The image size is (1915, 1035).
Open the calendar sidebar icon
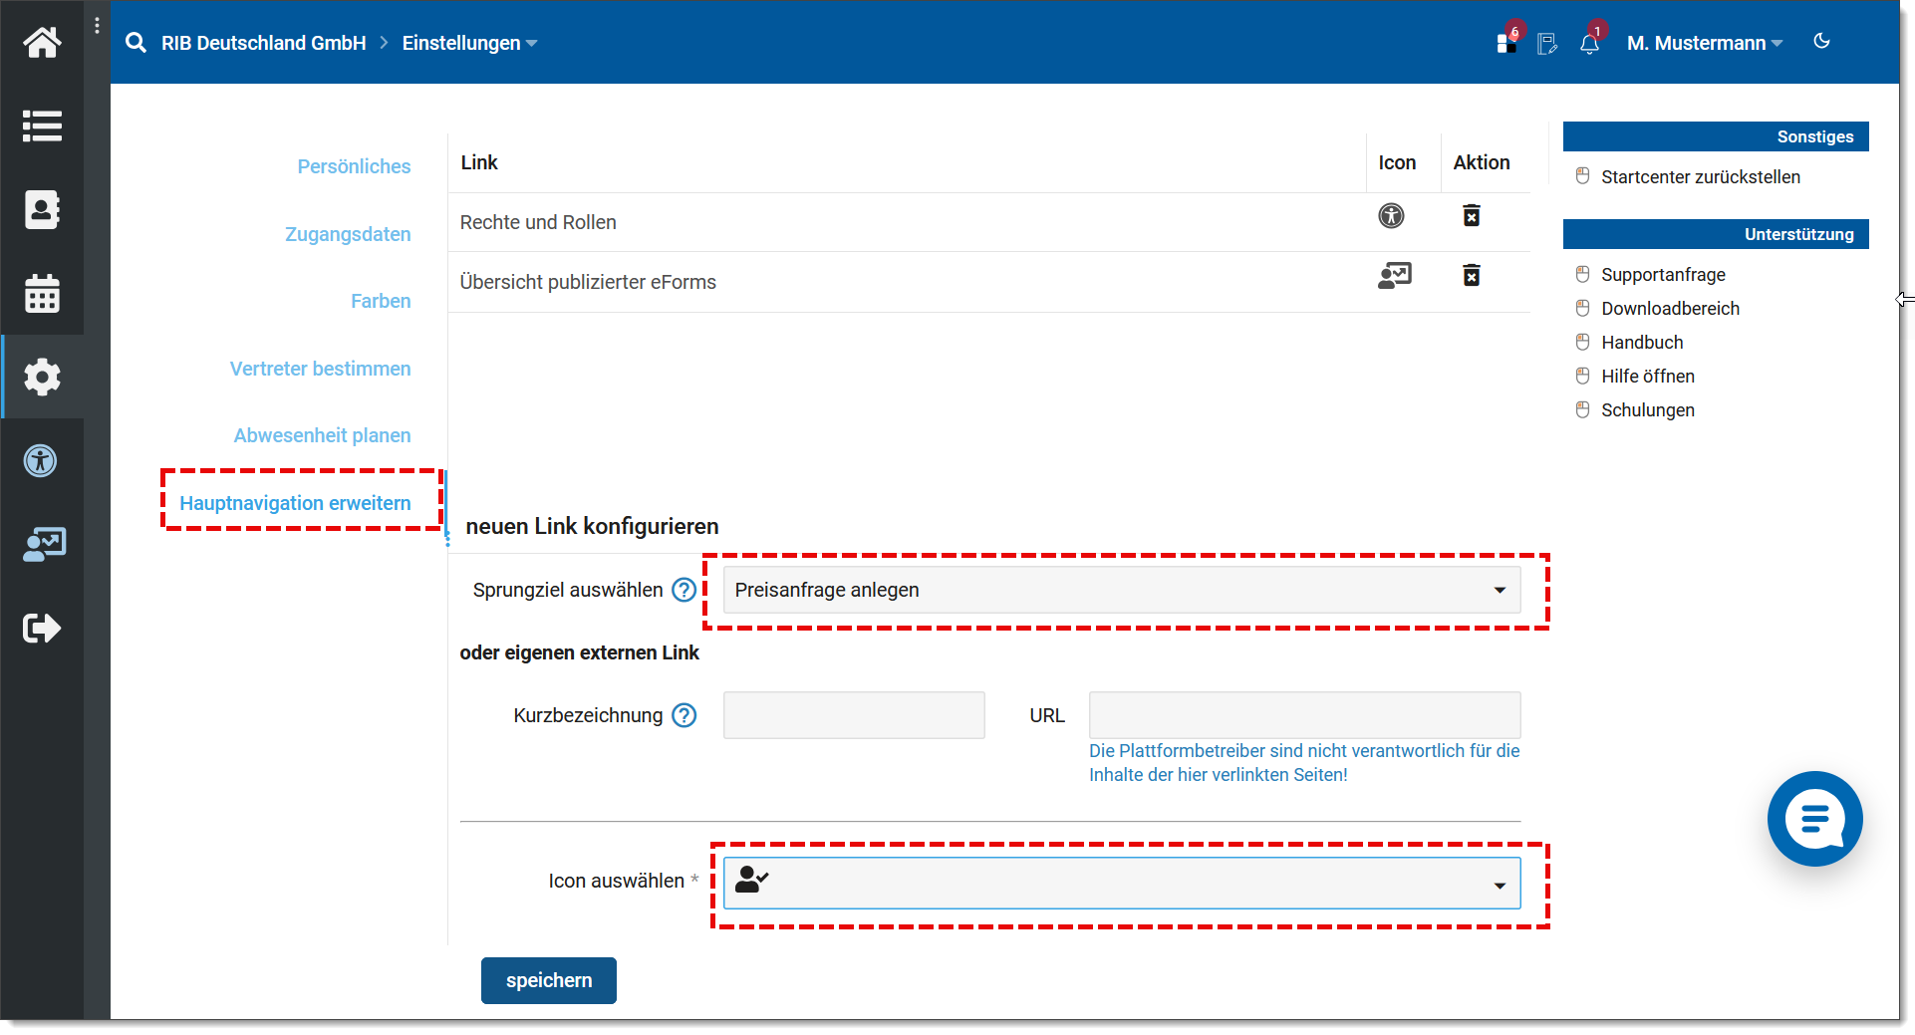point(42,294)
